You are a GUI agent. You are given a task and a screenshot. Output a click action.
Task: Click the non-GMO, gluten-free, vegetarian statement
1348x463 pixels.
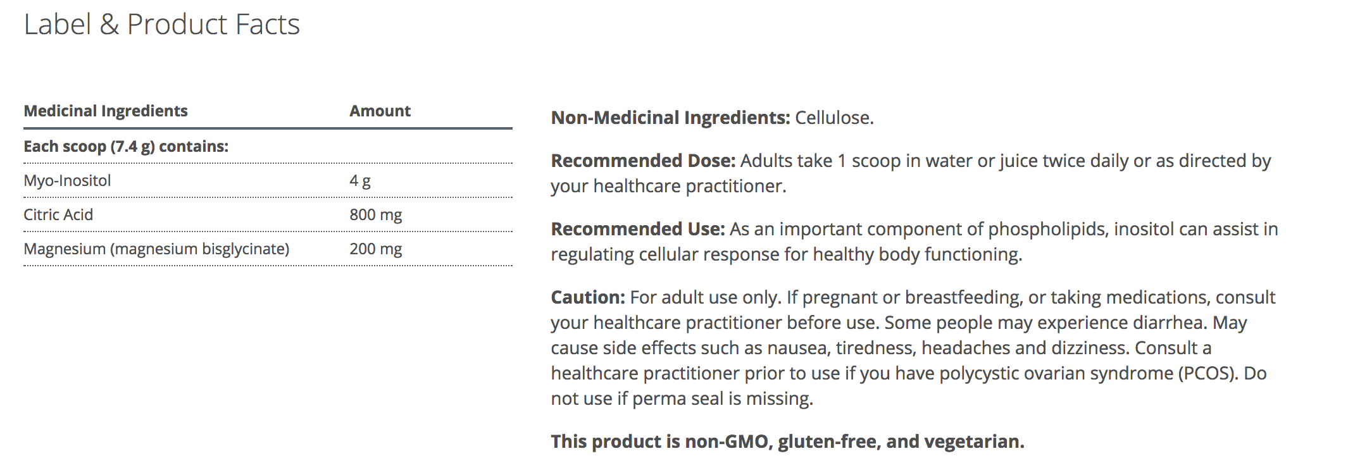787,441
